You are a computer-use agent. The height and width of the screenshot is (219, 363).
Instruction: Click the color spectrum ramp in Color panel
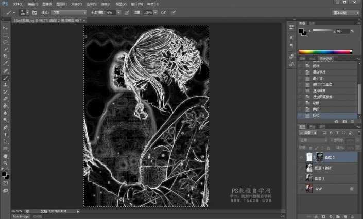(x=325, y=52)
